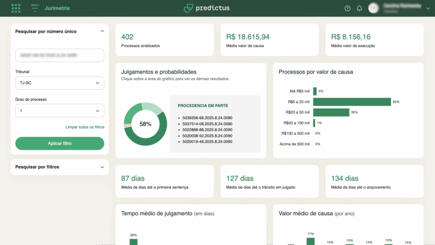Open the help question mark icon
This screenshot has width=435, height=245.
pos(347,8)
